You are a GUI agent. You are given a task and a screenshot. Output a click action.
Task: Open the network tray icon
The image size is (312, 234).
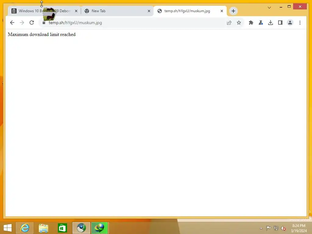coord(276,228)
